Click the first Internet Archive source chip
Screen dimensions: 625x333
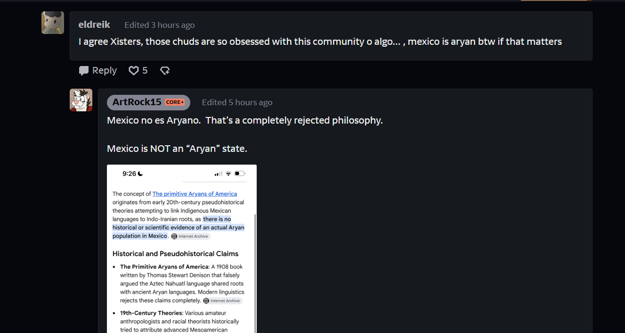tap(190, 236)
